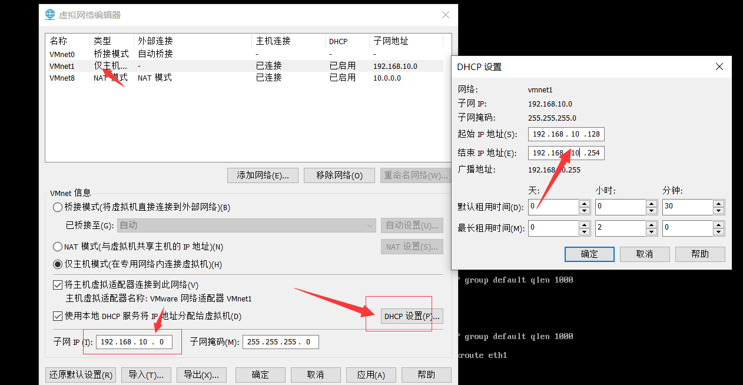Click the 名称 column header

click(68, 41)
